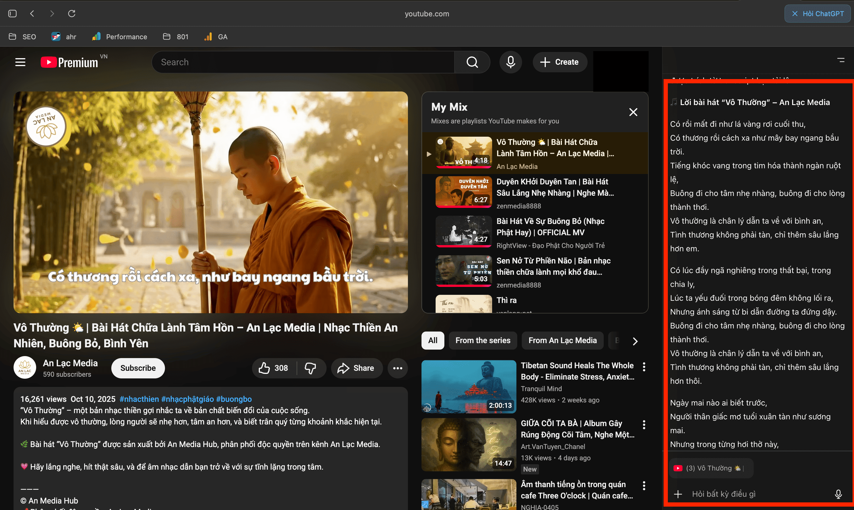
Task: Play Duyên Khởi Duyên Tan mix thumbnail
Action: (x=464, y=192)
